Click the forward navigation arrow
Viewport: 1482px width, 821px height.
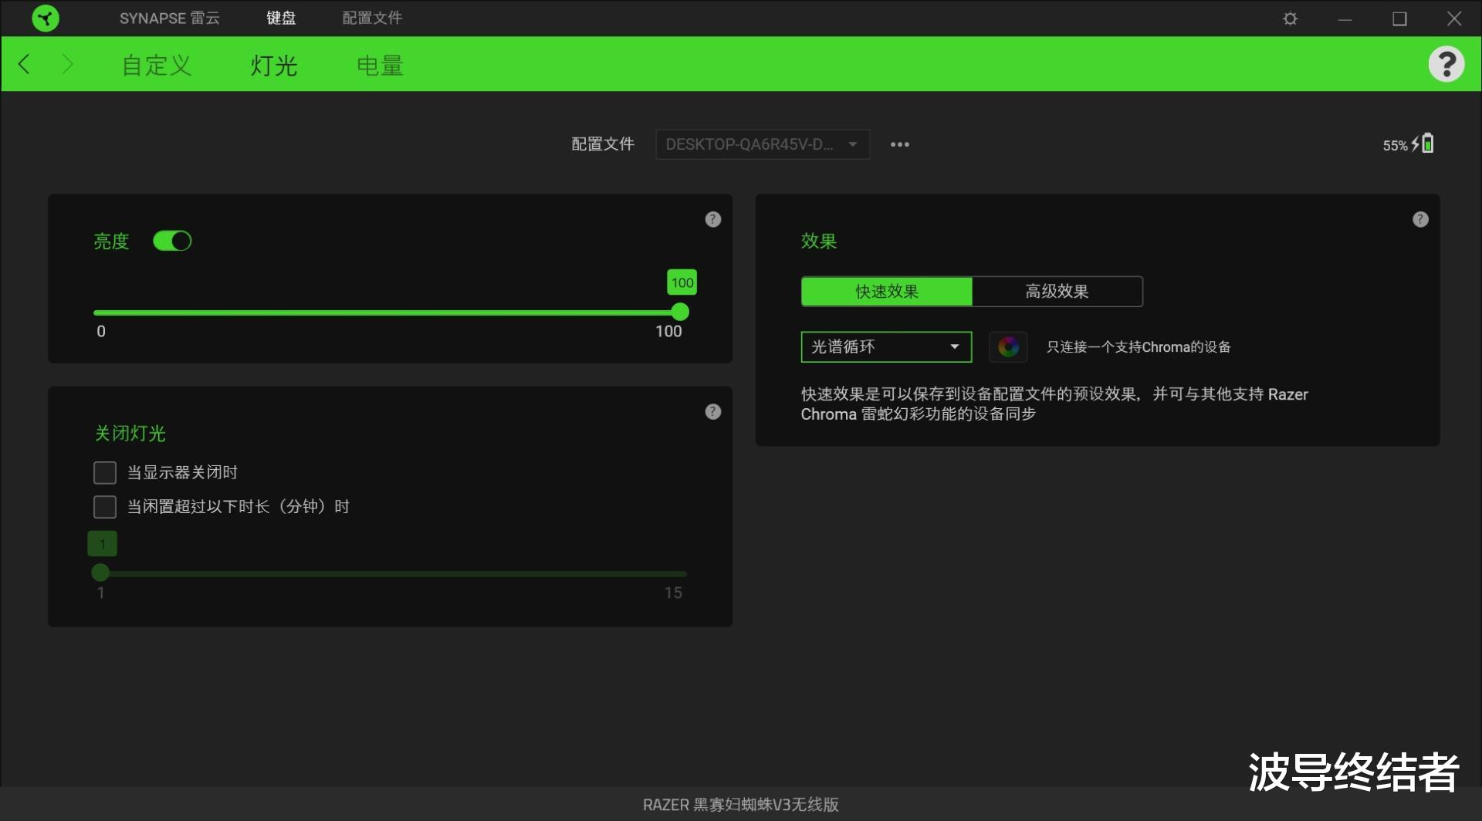point(68,63)
